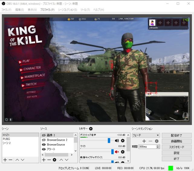Click the デスクトップ音声 volume slider handle
The image size is (194, 171).
(109, 141)
